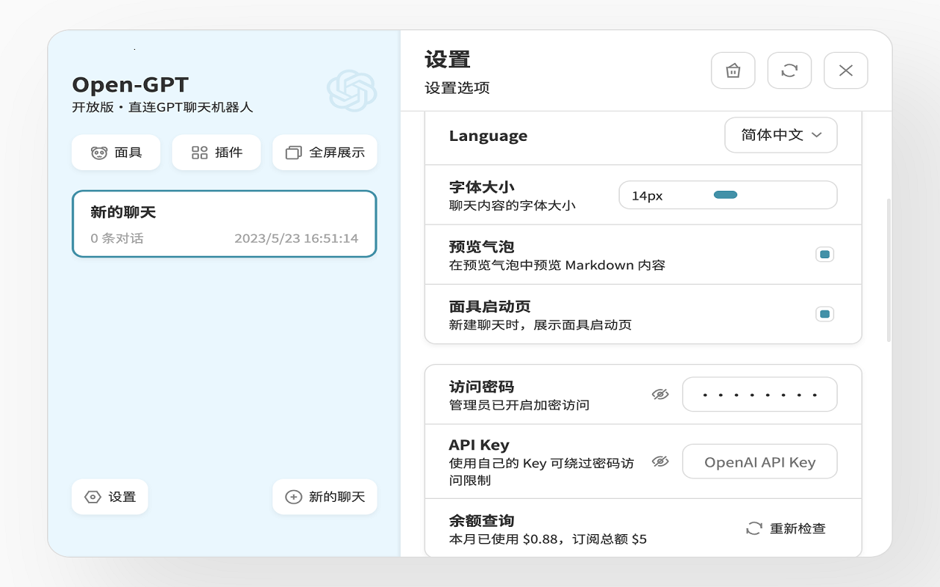Reveal the API Key with eye icon
The image size is (940, 587).
point(660,462)
